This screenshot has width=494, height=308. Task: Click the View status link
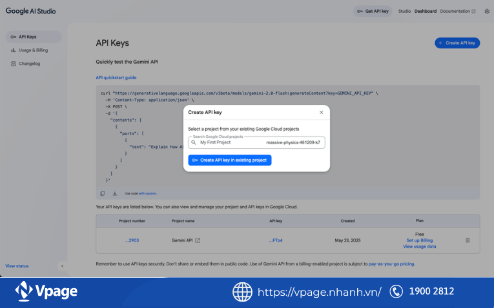pos(17,266)
